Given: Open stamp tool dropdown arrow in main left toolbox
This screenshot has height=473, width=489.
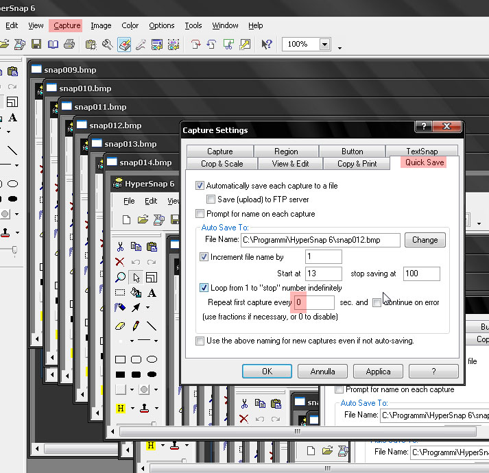Looking at the screenshot, I should click(17, 232).
